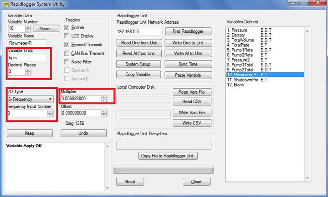This screenshot has width=328, height=197.
Task: Click the Rapidlogger title bar app icon
Action: point(5,4)
